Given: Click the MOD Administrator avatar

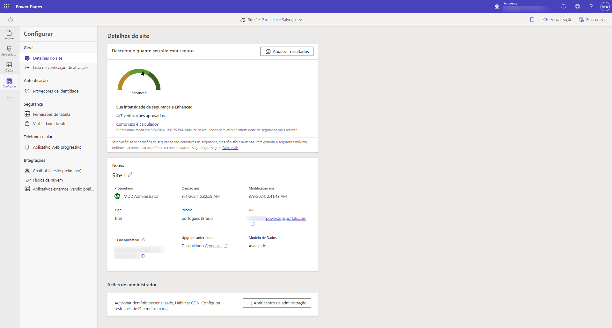Looking at the screenshot, I should [117, 196].
